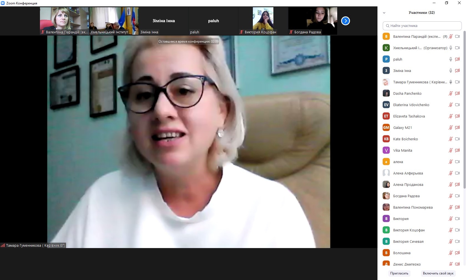This screenshot has width=466, height=280.
Task: Click disabled camera icon for Алена Проданова
Action: (457, 184)
